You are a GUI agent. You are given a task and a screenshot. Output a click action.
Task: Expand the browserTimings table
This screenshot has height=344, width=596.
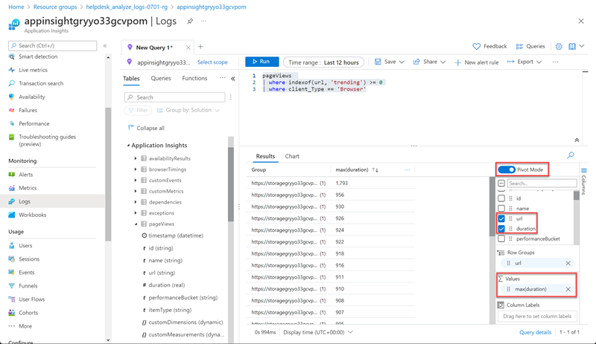point(136,169)
